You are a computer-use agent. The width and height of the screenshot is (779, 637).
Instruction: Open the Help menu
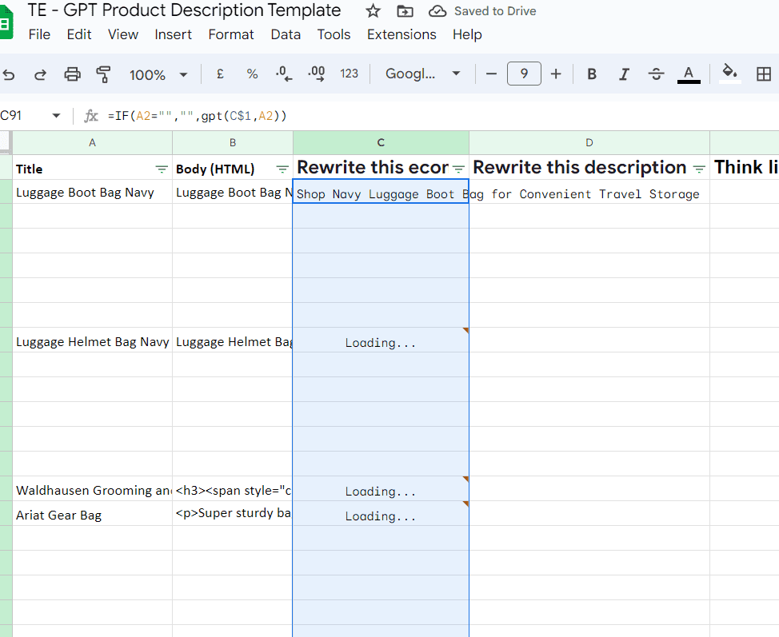pos(467,34)
